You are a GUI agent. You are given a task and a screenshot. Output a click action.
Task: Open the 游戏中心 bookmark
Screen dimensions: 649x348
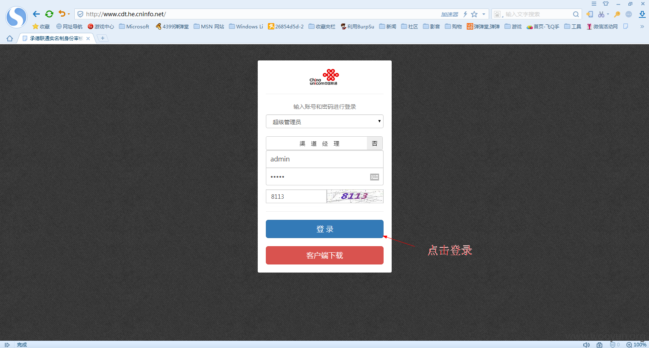pyautogui.click(x=101, y=26)
